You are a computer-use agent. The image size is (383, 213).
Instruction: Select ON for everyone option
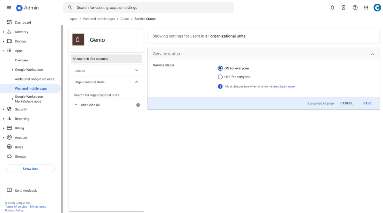[220, 68]
